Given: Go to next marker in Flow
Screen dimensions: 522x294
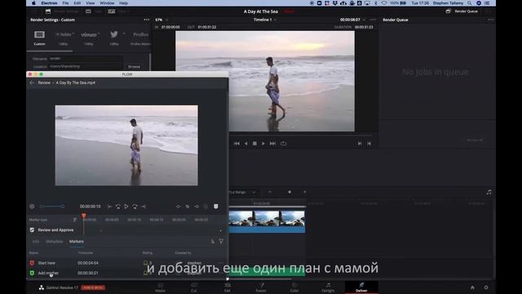Looking at the screenshot, I should 197,207.
